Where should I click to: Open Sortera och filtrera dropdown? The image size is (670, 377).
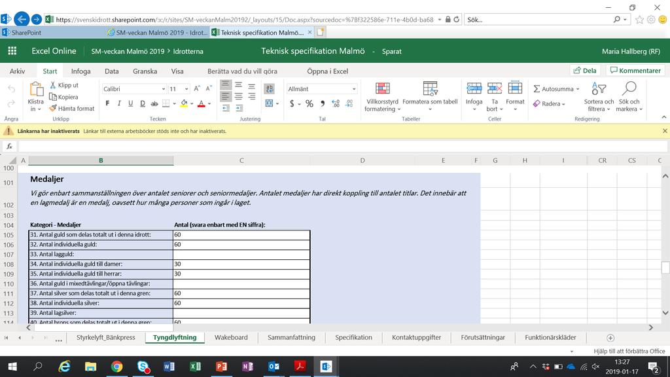coord(599,96)
